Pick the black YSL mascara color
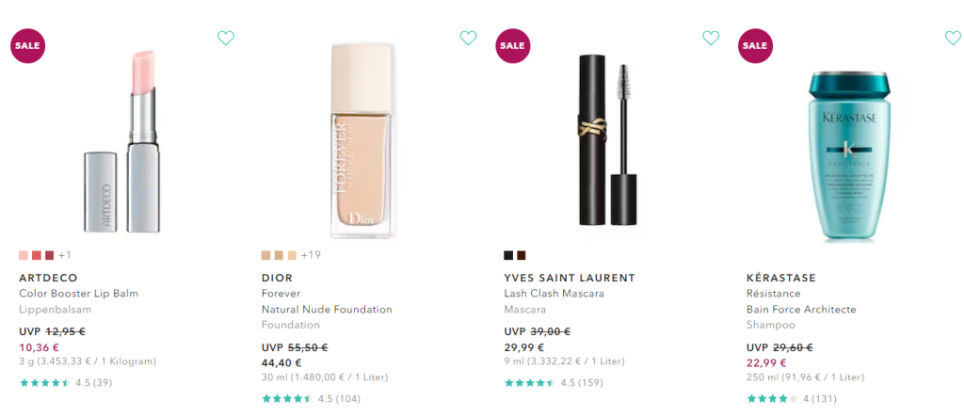 [508, 255]
